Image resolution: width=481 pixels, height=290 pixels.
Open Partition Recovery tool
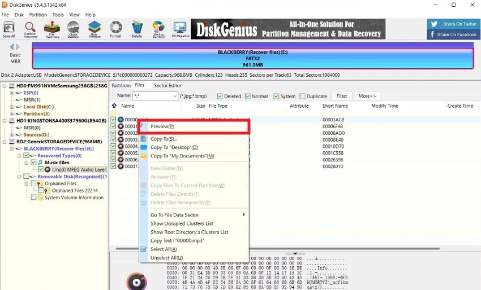tap(31, 29)
